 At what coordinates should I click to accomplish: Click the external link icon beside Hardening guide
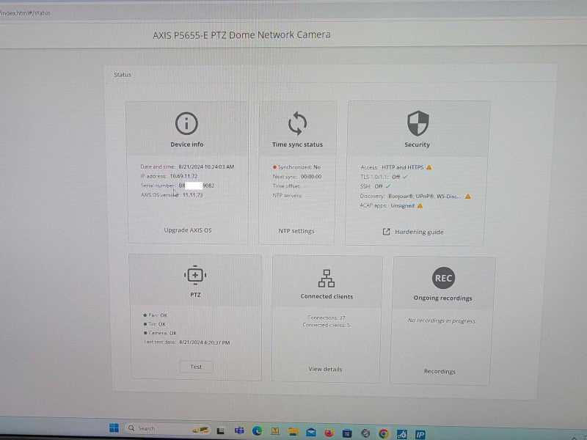[x=387, y=232]
